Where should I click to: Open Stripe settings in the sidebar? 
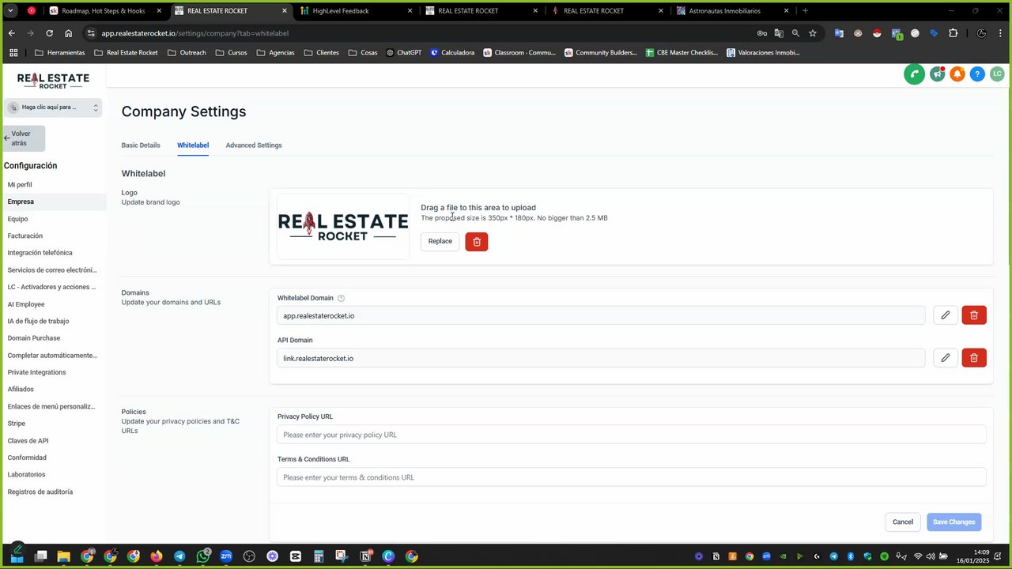coord(17,424)
